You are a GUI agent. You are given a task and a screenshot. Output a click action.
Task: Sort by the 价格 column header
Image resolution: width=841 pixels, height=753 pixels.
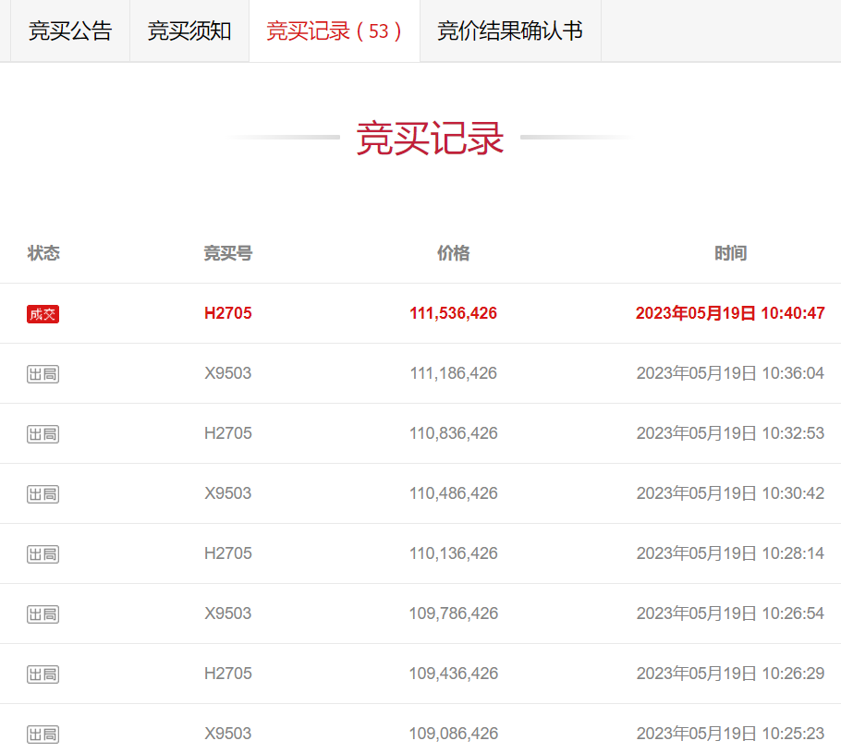453,253
